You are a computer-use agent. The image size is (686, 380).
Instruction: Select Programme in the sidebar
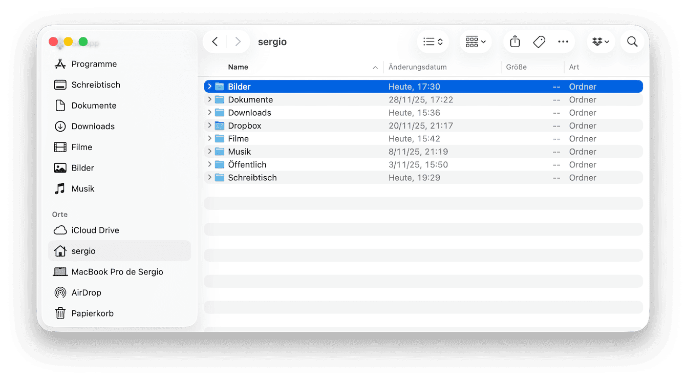tap(94, 64)
